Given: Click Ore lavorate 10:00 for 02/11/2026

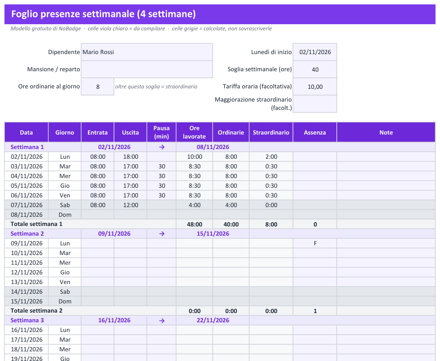Looking at the screenshot, I should (x=194, y=157).
